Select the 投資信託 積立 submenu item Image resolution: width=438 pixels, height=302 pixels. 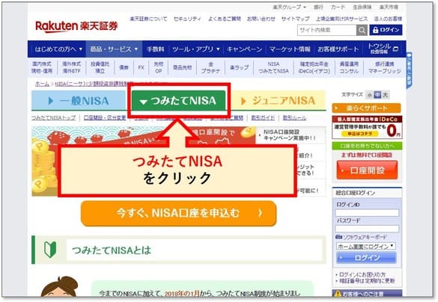[x=100, y=67]
